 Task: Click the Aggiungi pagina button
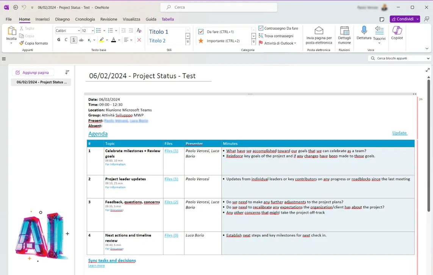click(x=33, y=73)
